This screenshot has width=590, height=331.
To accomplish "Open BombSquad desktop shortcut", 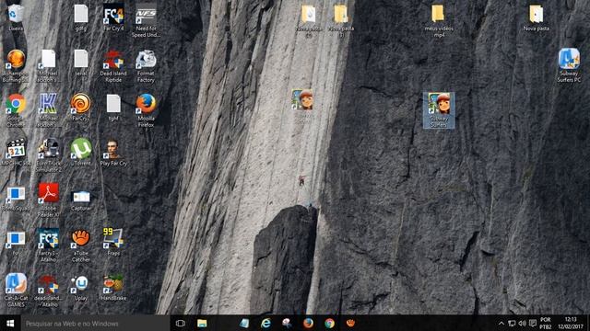I will (16, 199).
